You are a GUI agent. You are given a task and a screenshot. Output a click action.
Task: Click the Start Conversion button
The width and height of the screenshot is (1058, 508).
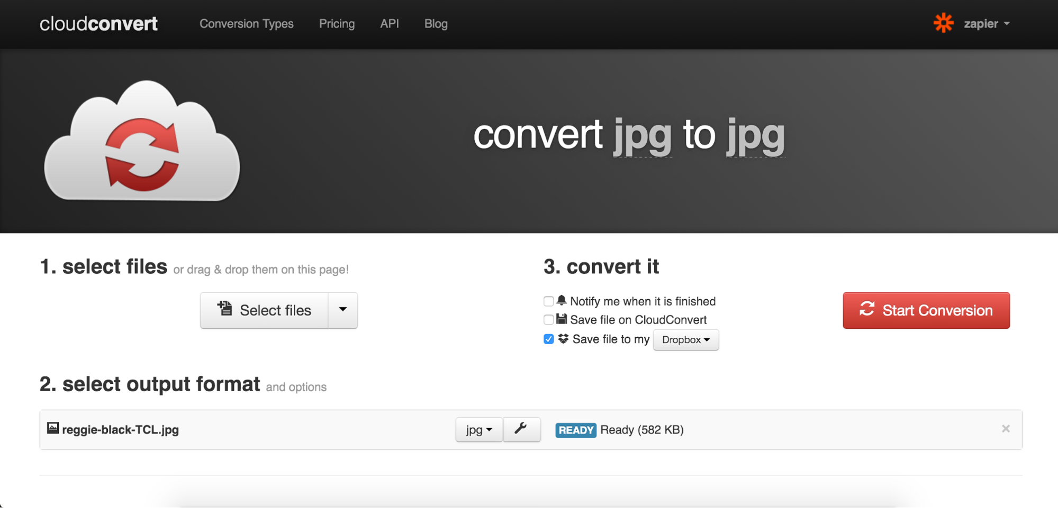pos(926,310)
